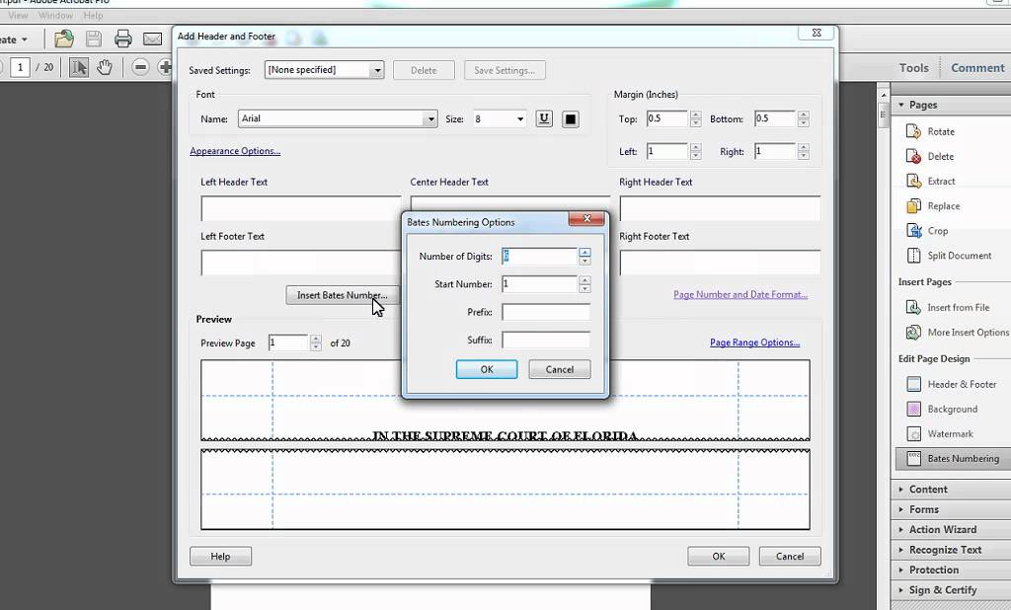The width and height of the screenshot is (1011, 610).
Task: Open the Page Range Options link
Action: (755, 343)
